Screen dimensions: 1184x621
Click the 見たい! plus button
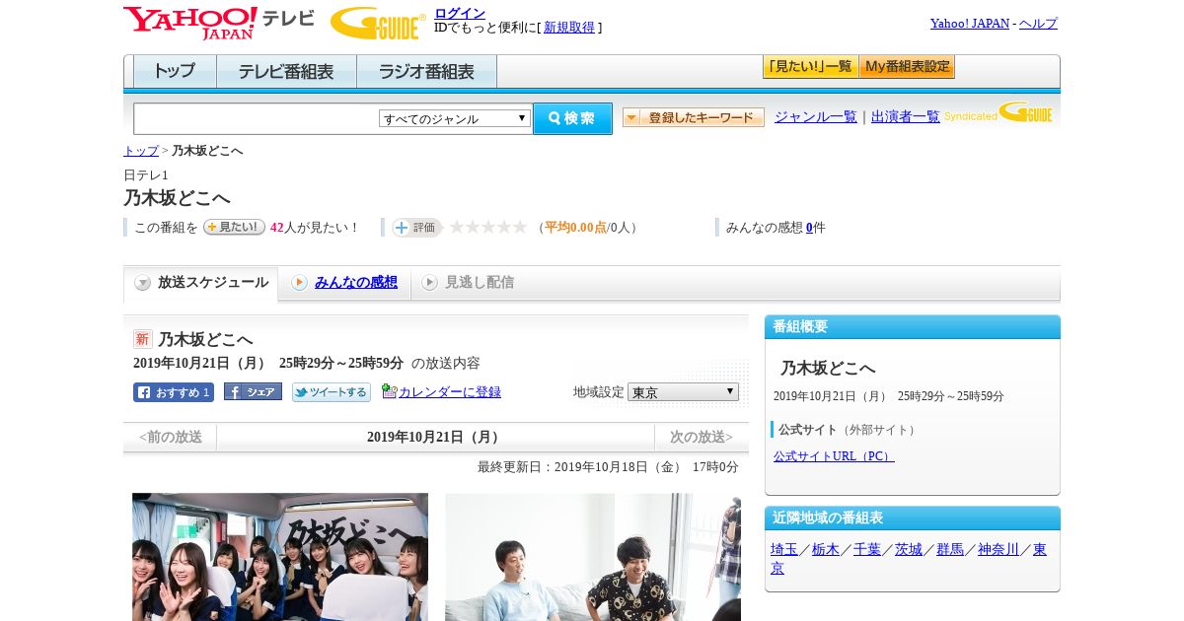click(x=234, y=227)
